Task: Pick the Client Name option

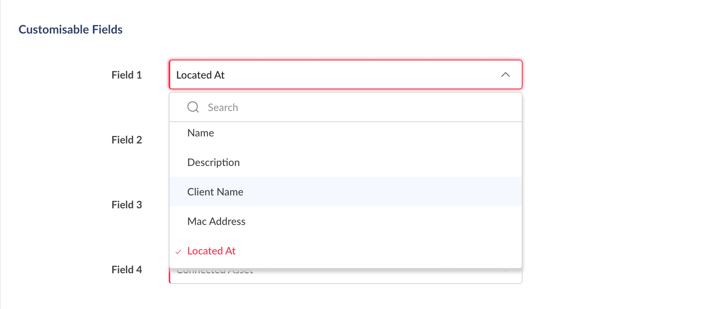Action: tap(215, 192)
